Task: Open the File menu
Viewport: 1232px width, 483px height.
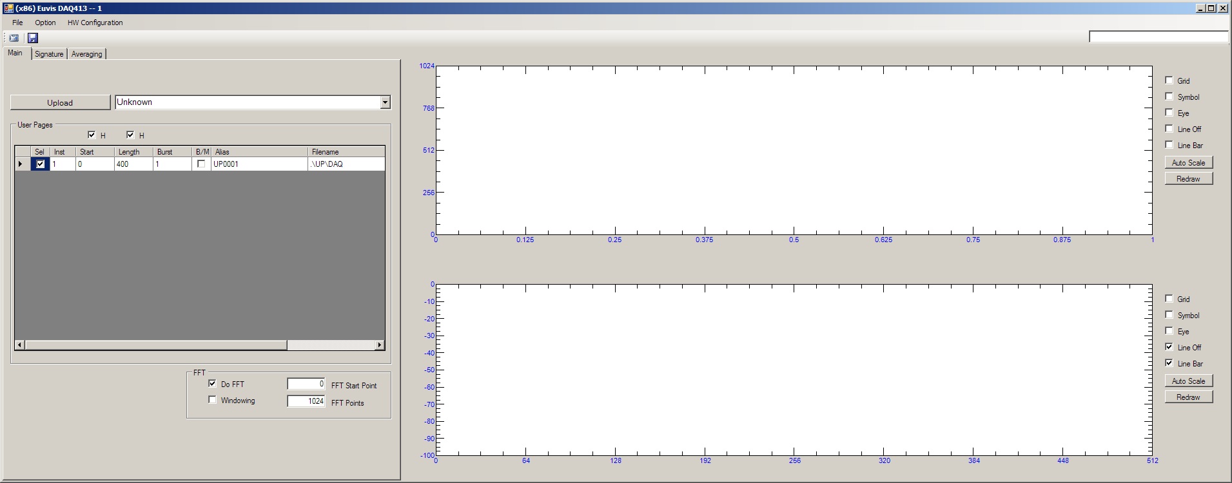Action: coord(17,23)
